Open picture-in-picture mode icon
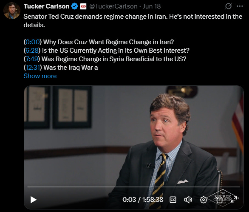Screen dimensions: 249x212 [x=219, y=200]
